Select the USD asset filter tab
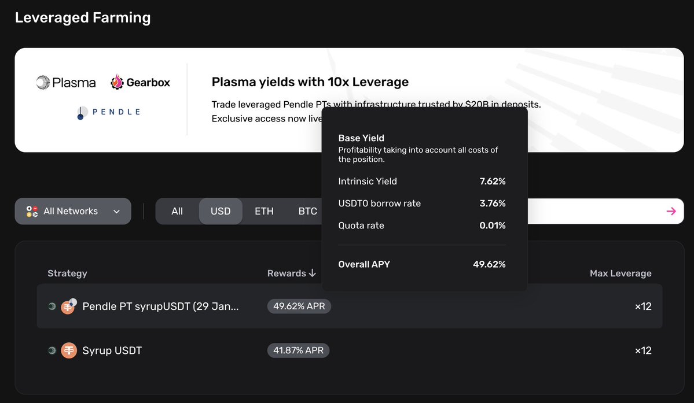 (221, 212)
